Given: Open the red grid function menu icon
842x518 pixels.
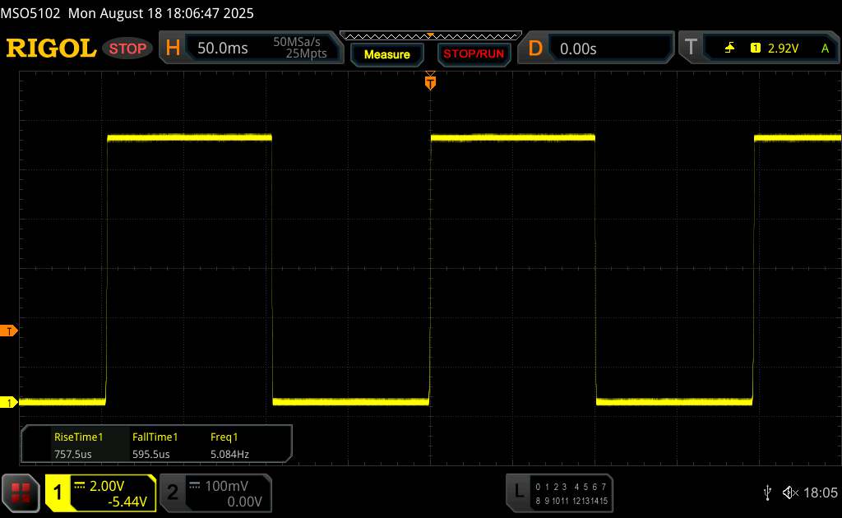Looking at the screenshot, I should [x=22, y=493].
